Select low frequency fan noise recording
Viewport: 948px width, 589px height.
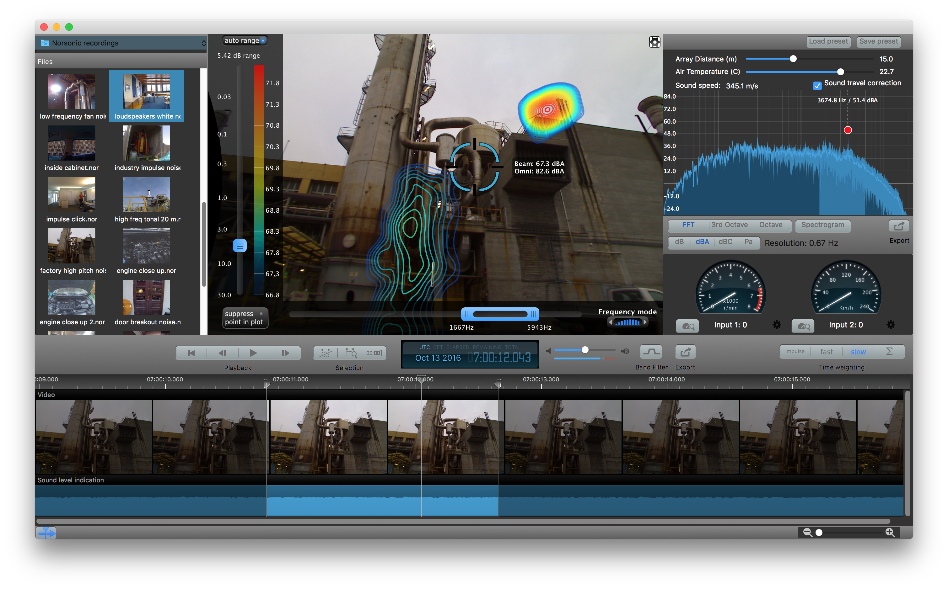tap(72, 97)
